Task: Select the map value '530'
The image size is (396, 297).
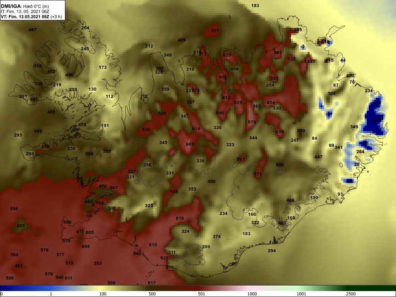Action: pos(146,129)
